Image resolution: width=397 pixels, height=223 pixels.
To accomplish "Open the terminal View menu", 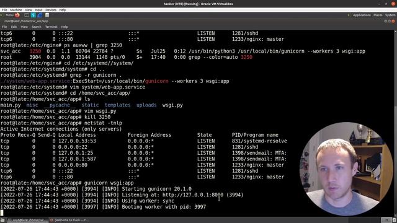I will point(24,27).
